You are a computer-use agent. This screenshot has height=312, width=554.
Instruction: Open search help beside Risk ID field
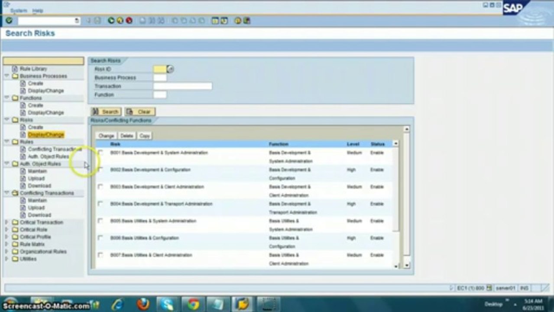(170, 69)
